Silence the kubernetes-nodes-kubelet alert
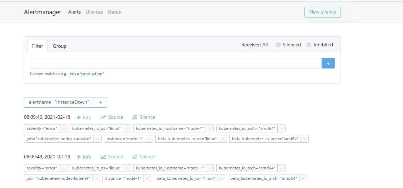 143,157
